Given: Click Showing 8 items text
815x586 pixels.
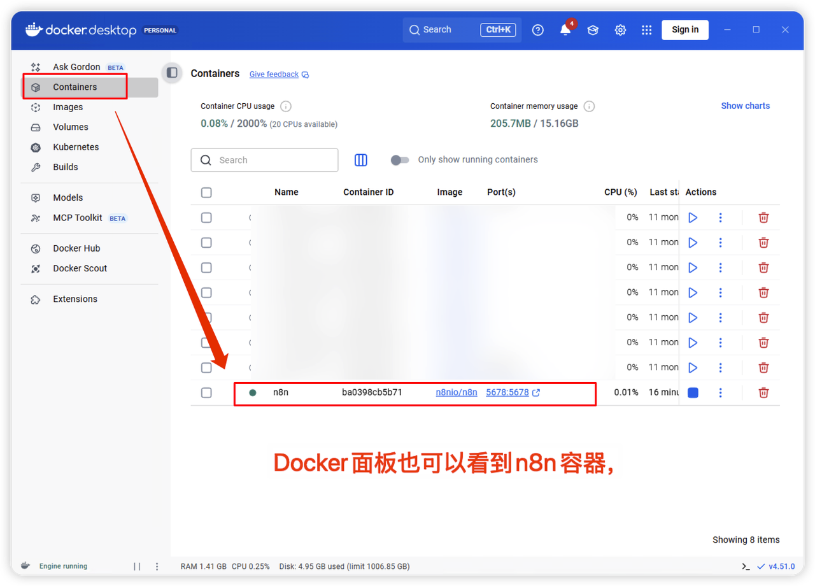Looking at the screenshot, I should pos(746,540).
